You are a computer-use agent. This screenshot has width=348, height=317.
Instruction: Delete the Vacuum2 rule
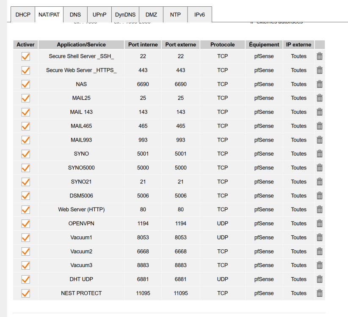320,251
